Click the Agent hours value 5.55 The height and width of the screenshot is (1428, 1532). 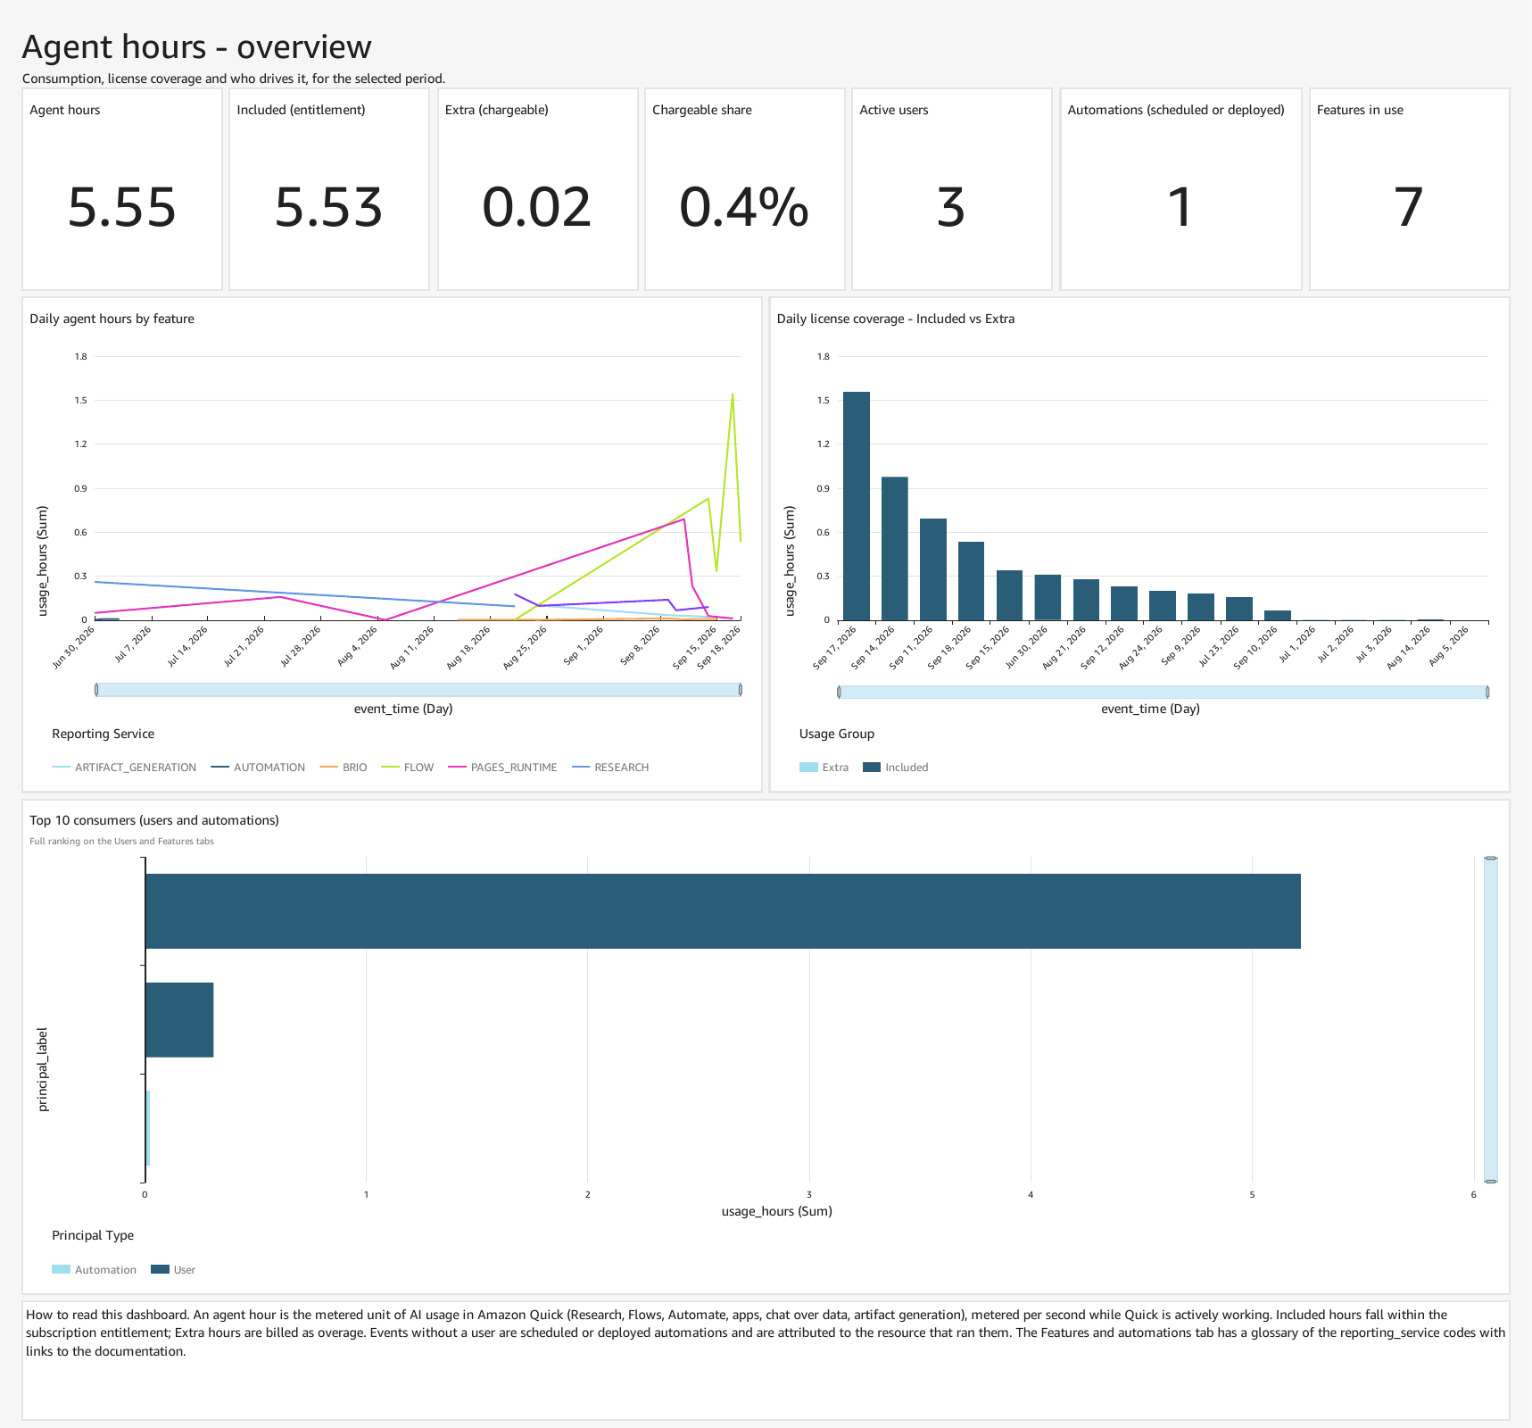[x=122, y=207]
